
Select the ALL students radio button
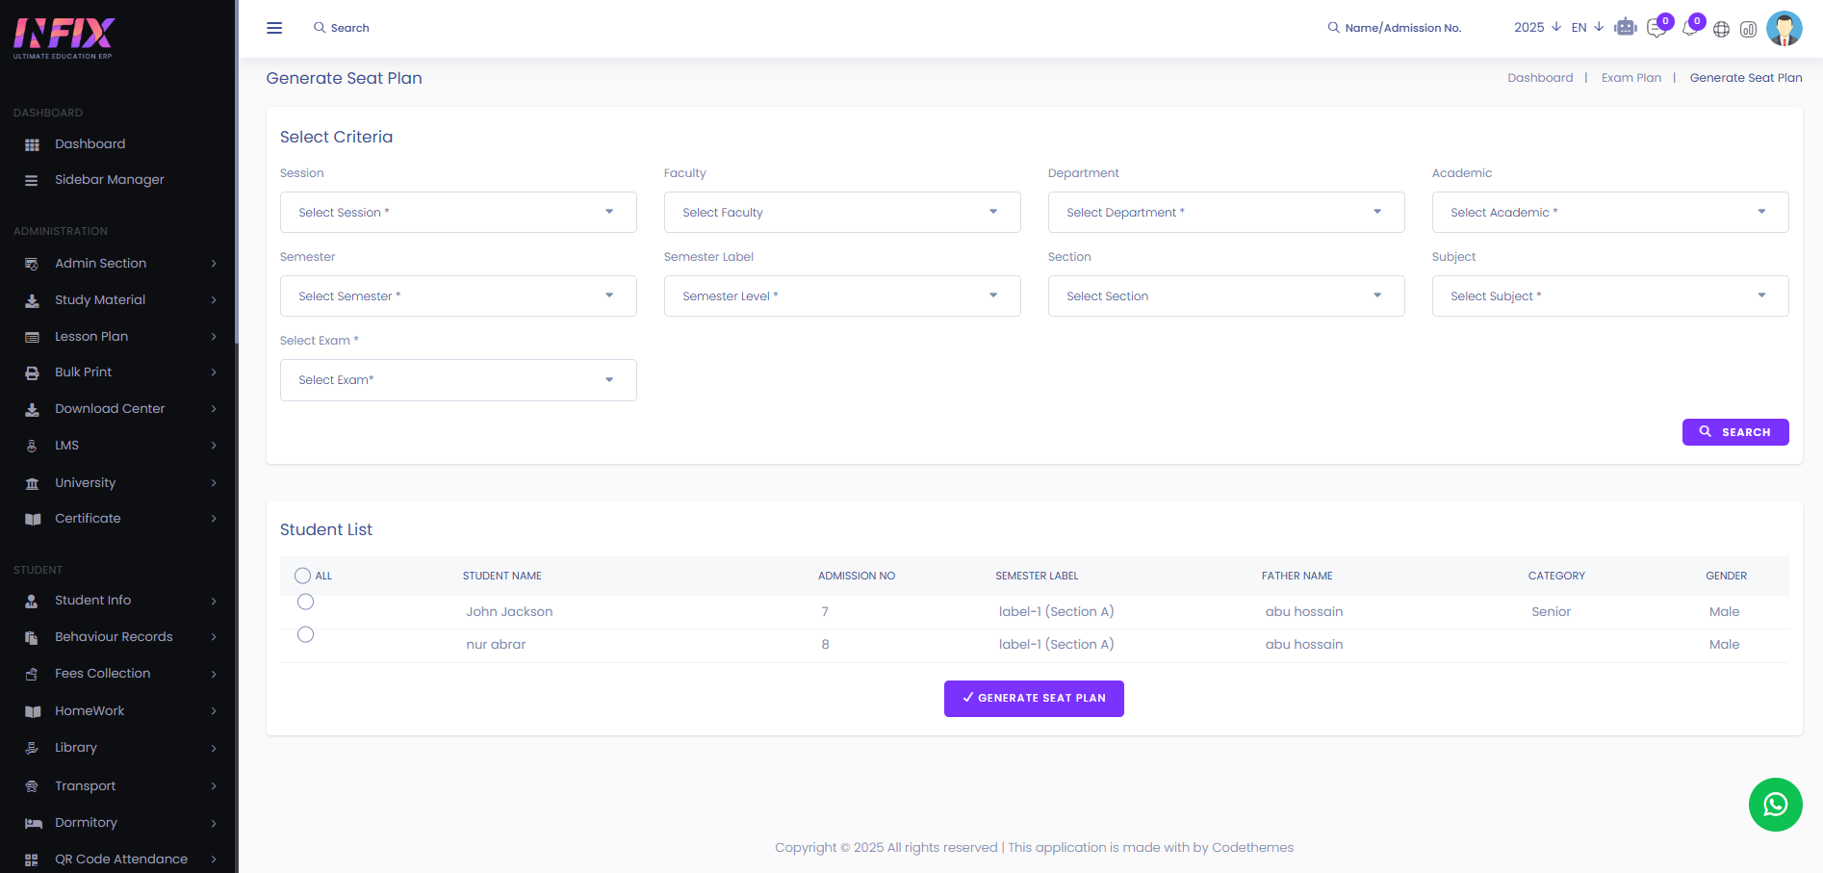(302, 576)
